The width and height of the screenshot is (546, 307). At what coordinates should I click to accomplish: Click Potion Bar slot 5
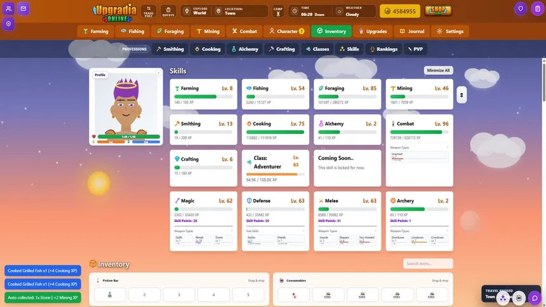pyautogui.click(x=248, y=295)
